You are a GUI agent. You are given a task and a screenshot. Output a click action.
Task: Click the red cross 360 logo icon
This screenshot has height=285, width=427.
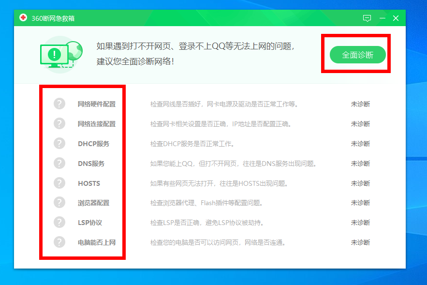click(23, 18)
